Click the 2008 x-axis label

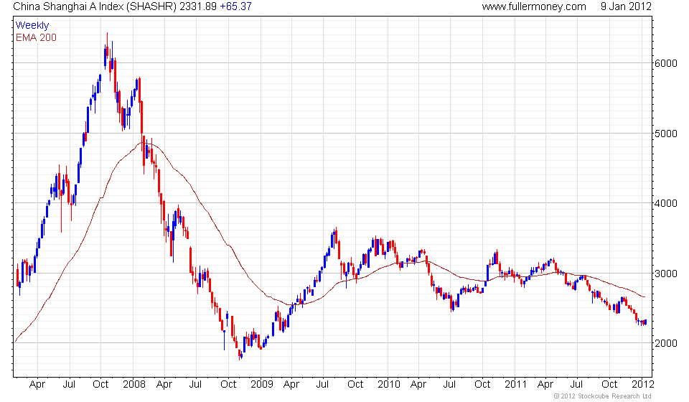(x=134, y=385)
